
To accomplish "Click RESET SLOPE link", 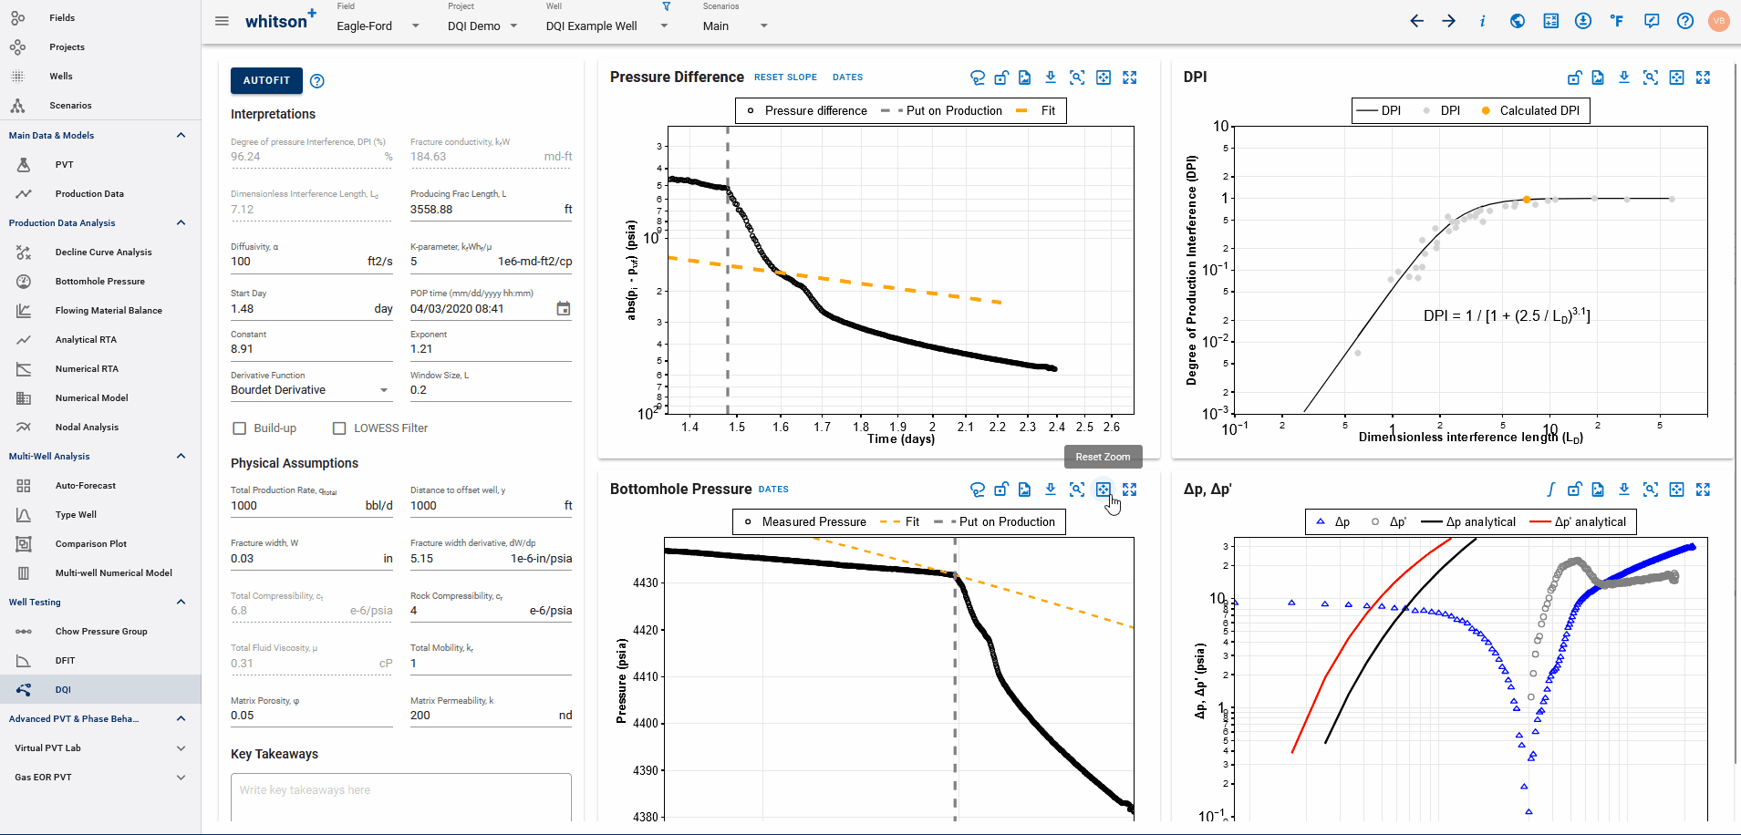I will coord(785,77).
